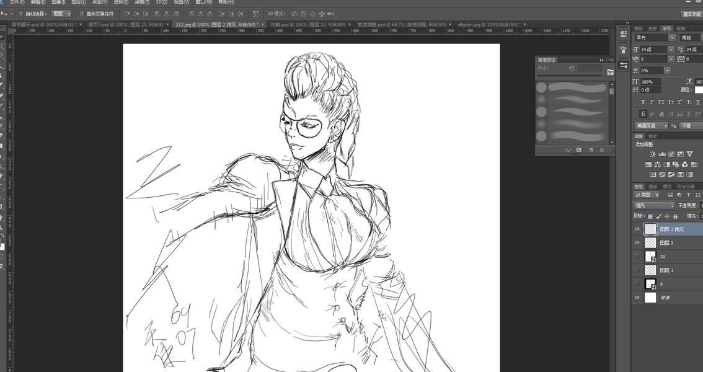Image resolution: width=703 pixels, height=372 pixels.
Task: Open the 图像 (Image) menu
Action: click(58, 2)
